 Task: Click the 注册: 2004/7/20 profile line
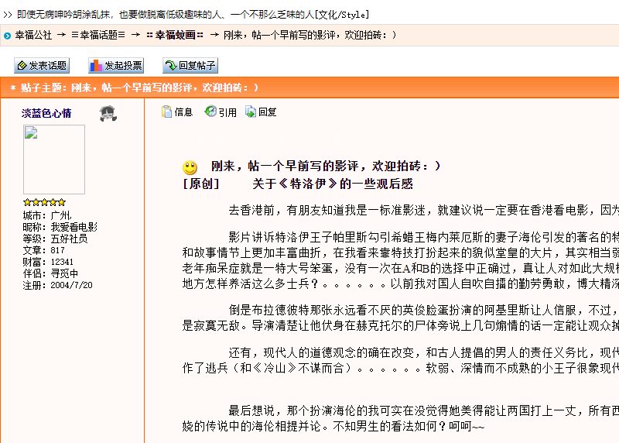click(x=57, y=285)
